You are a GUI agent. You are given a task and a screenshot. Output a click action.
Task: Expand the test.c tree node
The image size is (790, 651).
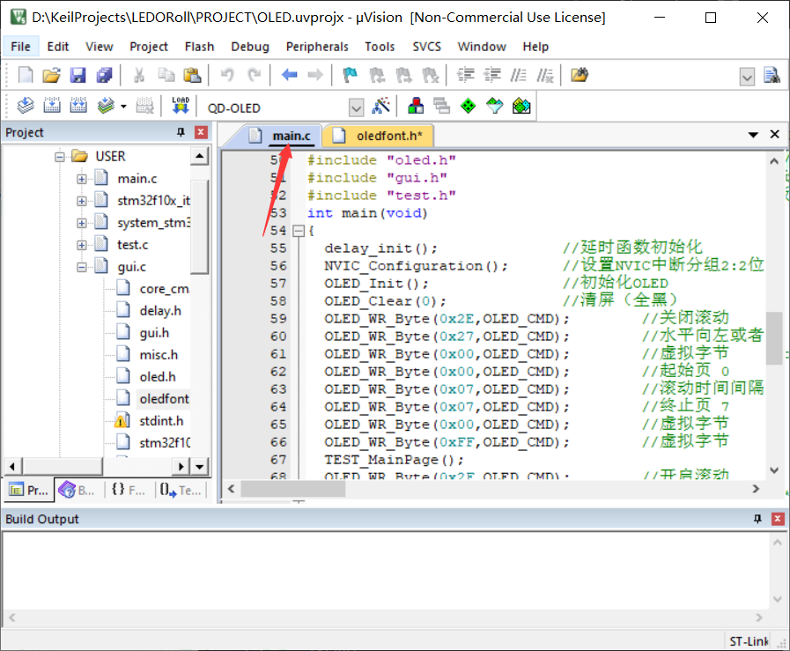tap(82, 245)
